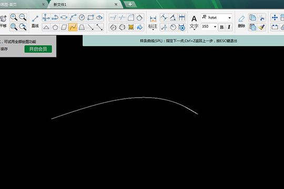Screen dimensions: 284x189
Task: Choose the triangle shape tool
Action: point(46,27)
